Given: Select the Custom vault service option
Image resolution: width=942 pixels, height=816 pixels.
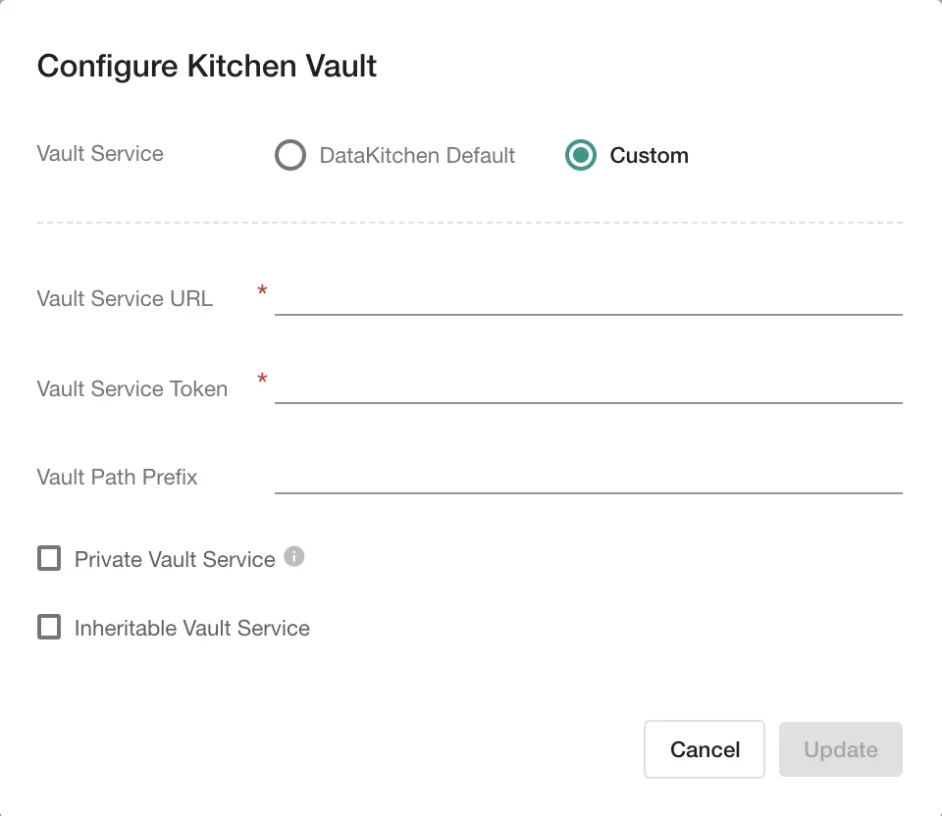Looking at the screenshot, I should pyautogui.click(x=579, y=155).
